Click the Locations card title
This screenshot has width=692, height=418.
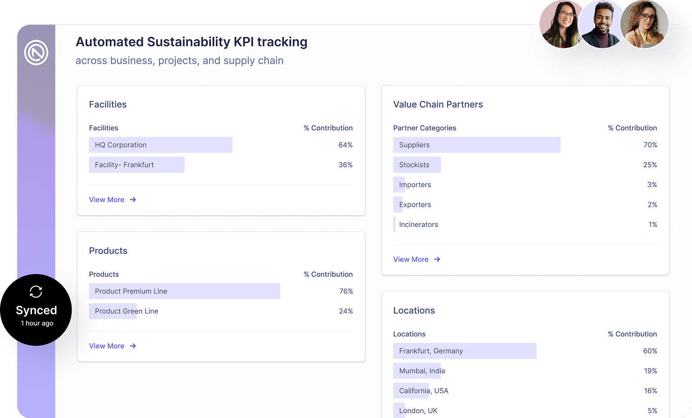coord(414,310)
